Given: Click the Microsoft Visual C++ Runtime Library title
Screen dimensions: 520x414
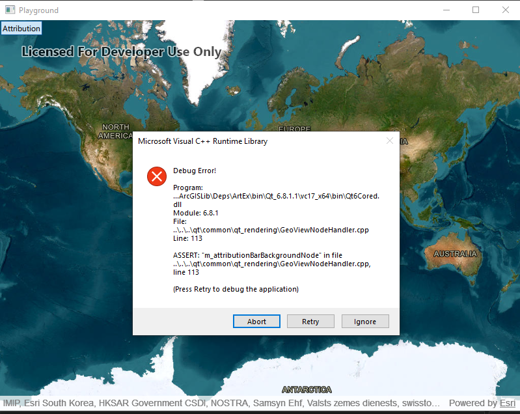Looking at the screenshot, I should [x=202, y=141].
